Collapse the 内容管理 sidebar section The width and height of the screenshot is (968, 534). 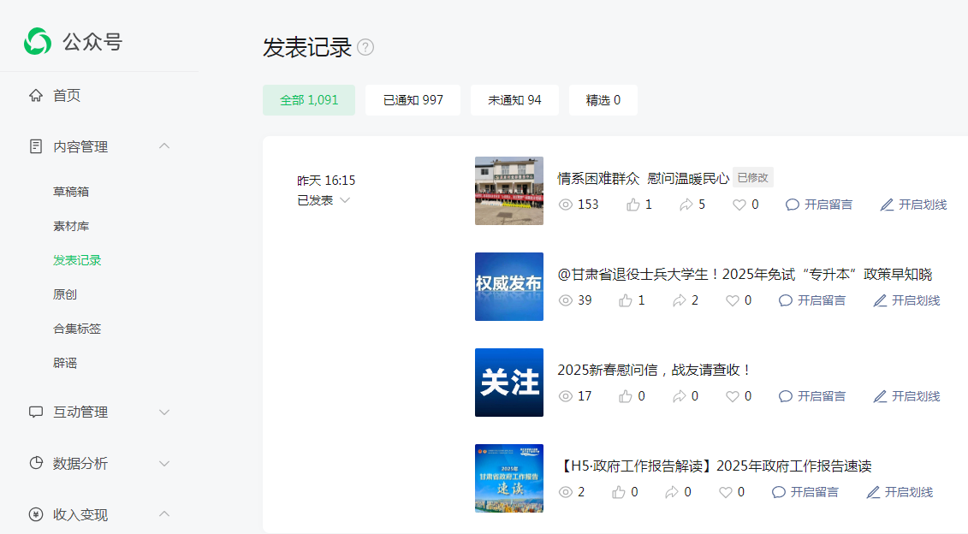[x=164, y=146]
